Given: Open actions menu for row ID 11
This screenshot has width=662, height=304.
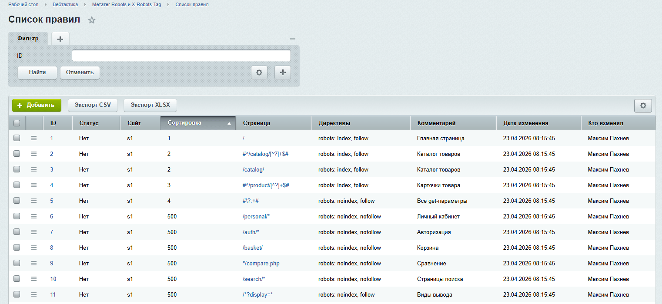Looking at the screenshot, I should tap(34, 294).
